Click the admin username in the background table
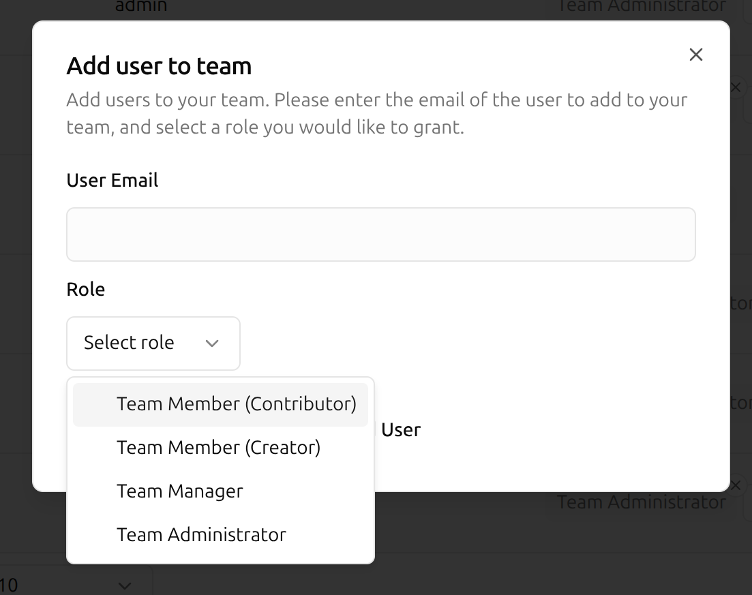 141,6
